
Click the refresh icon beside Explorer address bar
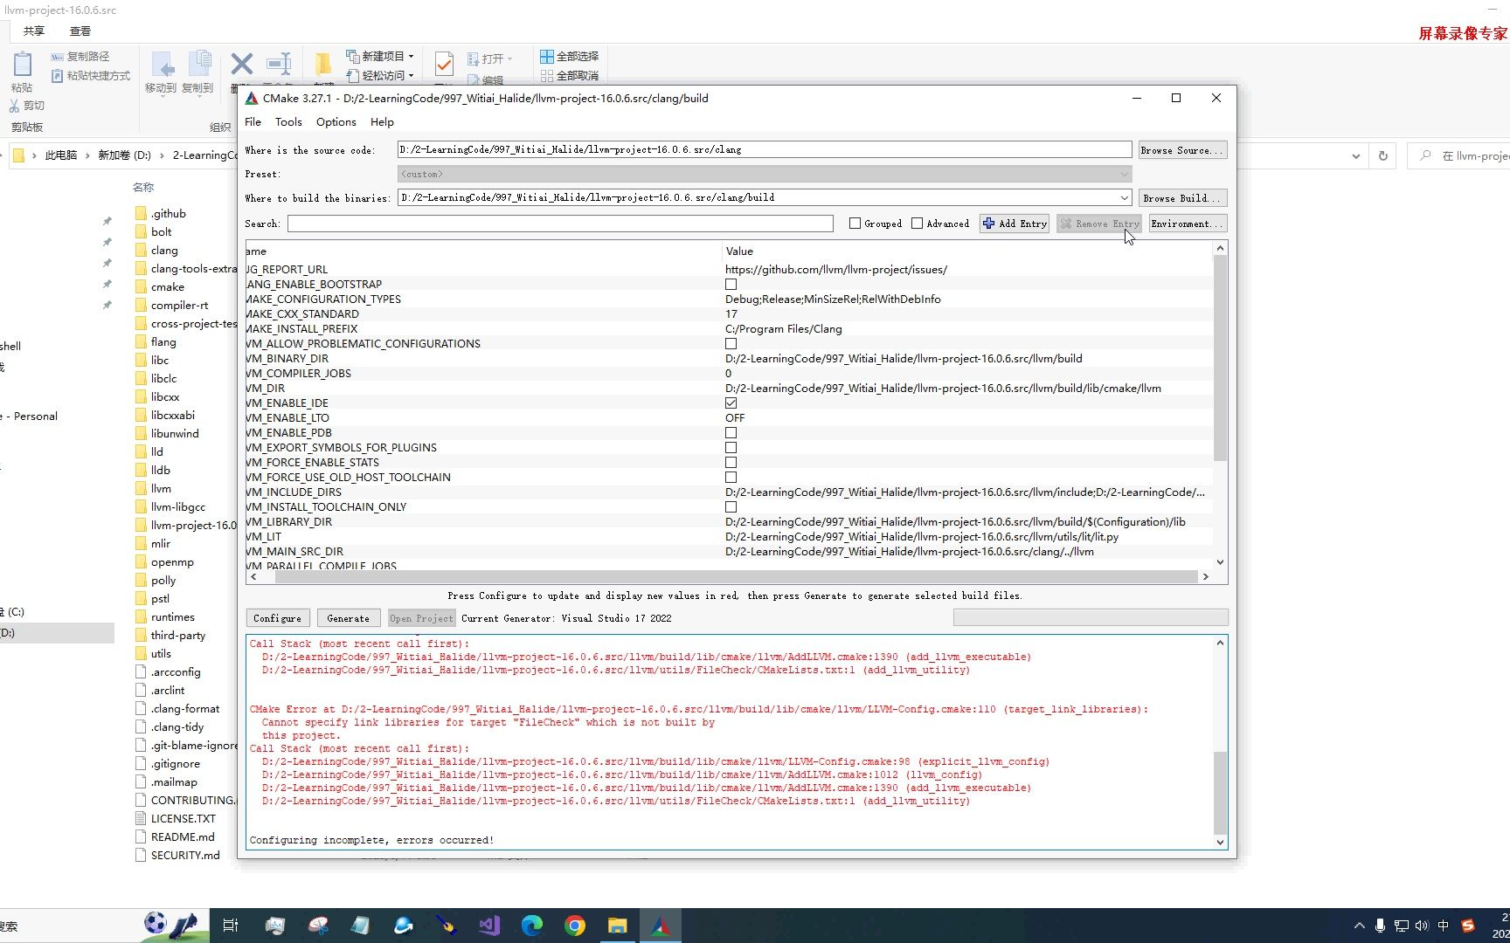(1383, 155)
